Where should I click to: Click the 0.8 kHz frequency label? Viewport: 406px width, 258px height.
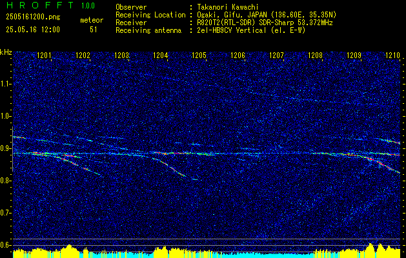(x=5, y=181)
